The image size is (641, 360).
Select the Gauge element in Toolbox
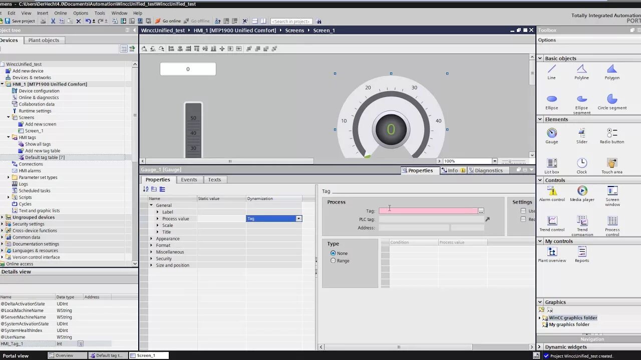point(551,136)
